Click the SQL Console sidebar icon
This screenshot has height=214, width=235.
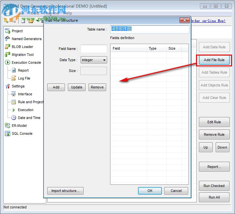point(8,133)
